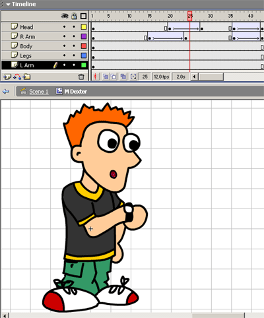Screen dimensions: 264x318
Task: Click the Center Frame icon
Action: [x=96, y=77]
